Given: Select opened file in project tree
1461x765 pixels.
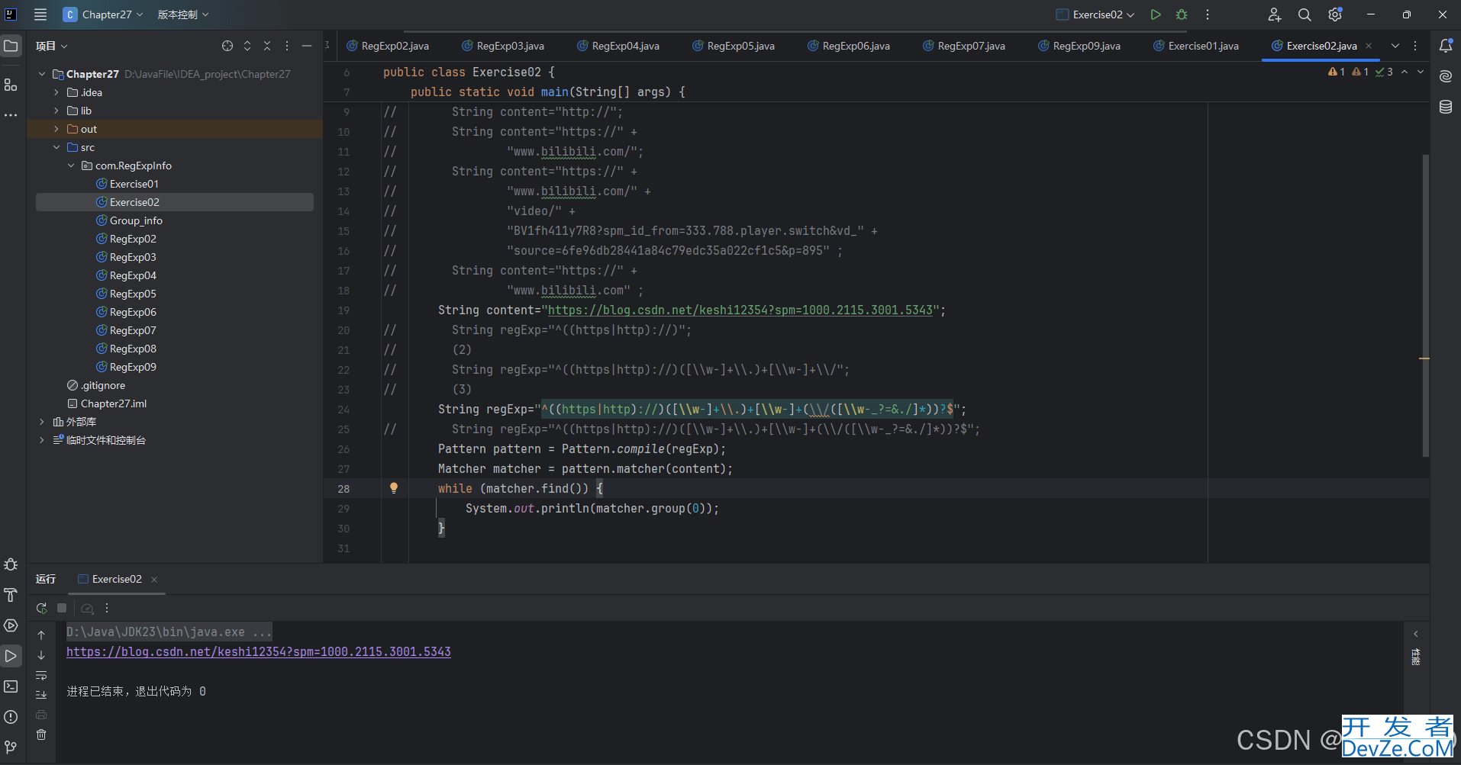Looking at the screenshot, I should coord(227,46).
